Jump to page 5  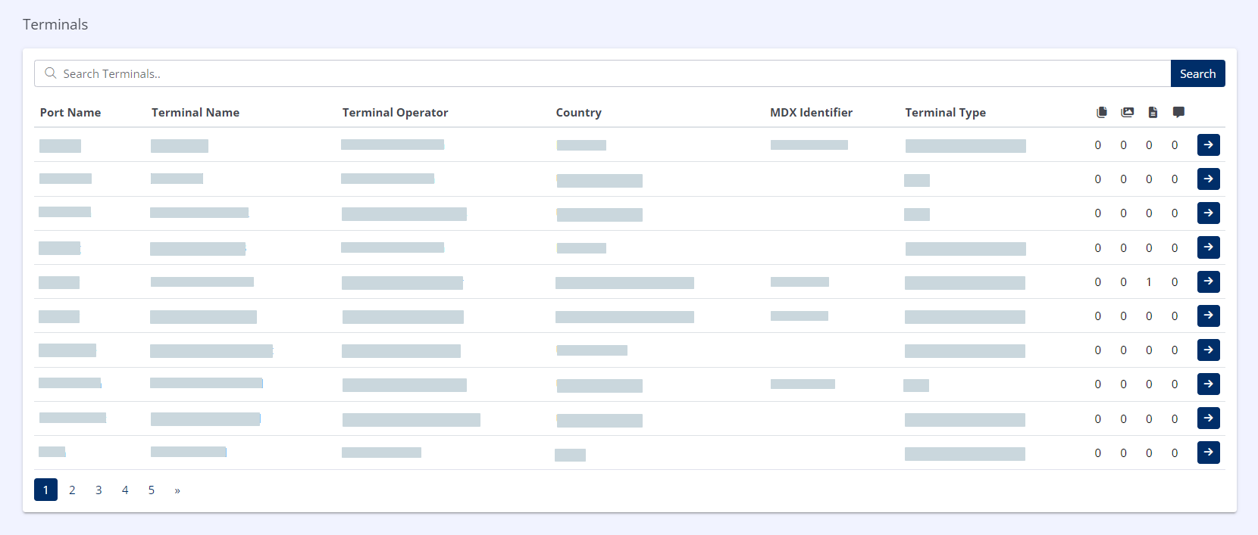point(152,490)
